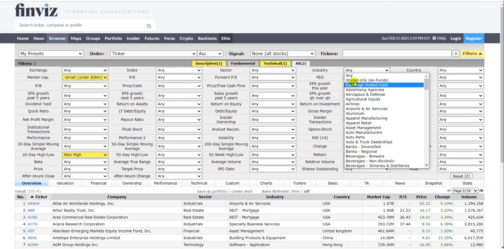Viewport: 504px width, 249px height.
Task: Open Elite in the navigation bar
Action: pyautogui.click(x=226, y=38)
